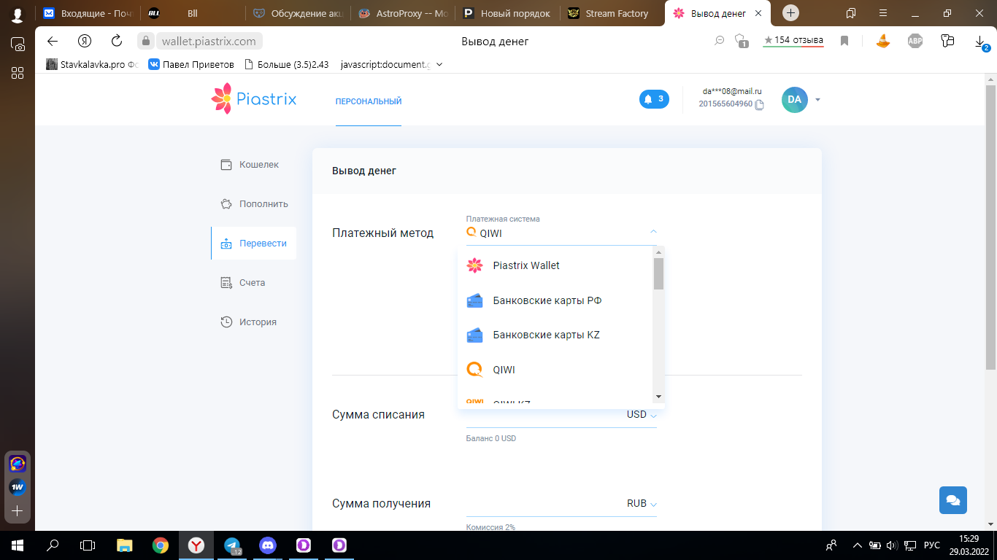Click the lock site security icon
This screenshot has width=997, height=560.
tap(146, 42)
